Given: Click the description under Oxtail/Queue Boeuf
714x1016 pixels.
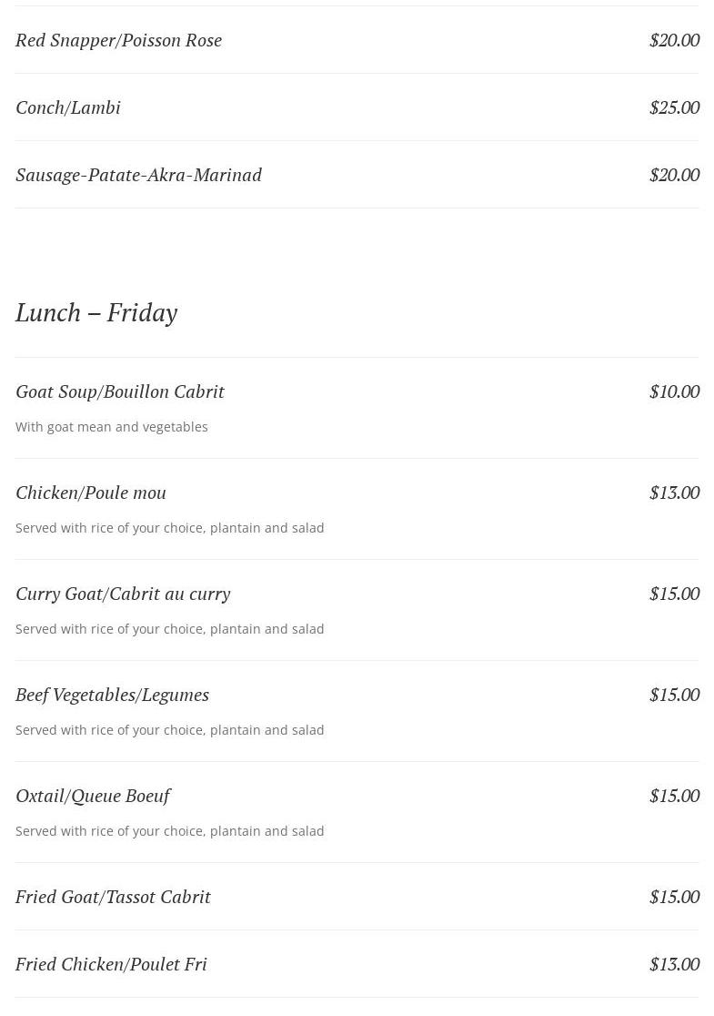Looking at the screenshot, I should point(169,831).
